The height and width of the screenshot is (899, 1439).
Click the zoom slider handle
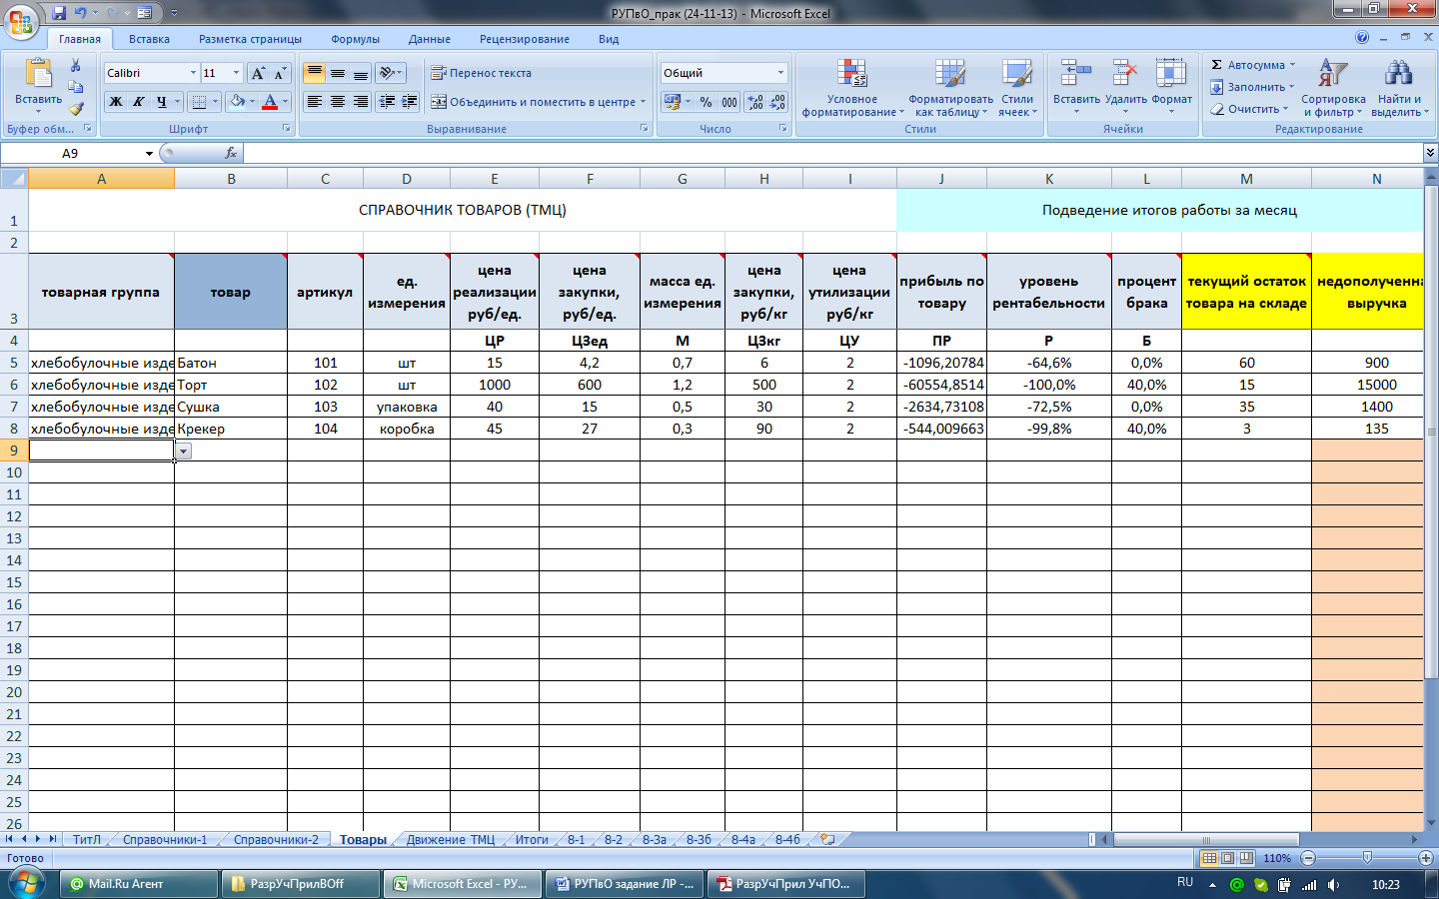pyautogui.click(x=1367, y=858)
